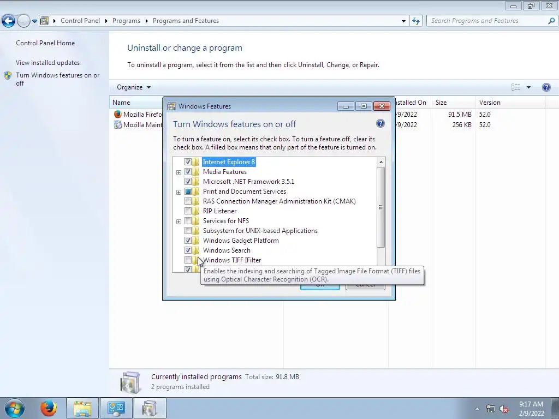Image resolution: width=559 pixels, height=419 pixels.
Task: Close the Windows Features dialog
Action: pos(382,106)
